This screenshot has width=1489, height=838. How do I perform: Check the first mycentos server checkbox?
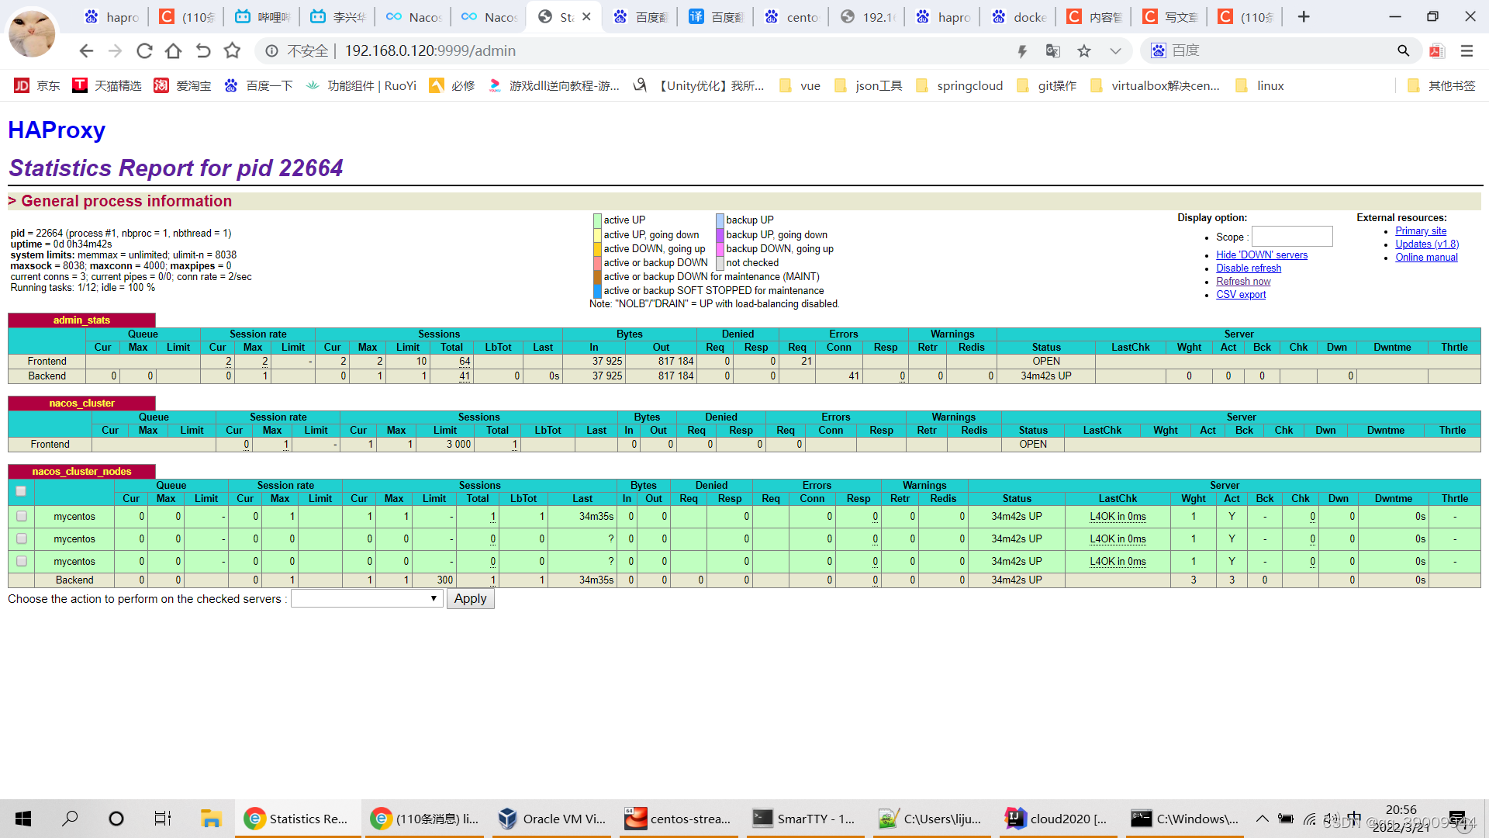coord(22,516)
